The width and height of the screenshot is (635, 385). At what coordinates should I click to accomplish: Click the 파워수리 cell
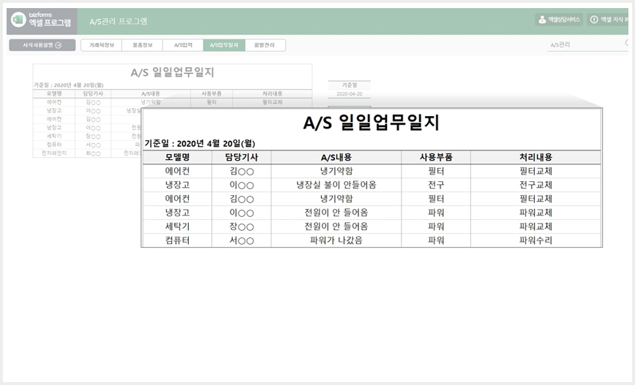pos(536,240)
